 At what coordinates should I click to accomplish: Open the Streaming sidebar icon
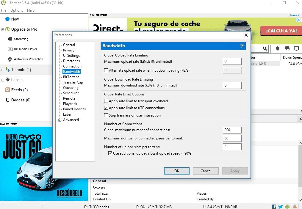click(x=10, y=39)
